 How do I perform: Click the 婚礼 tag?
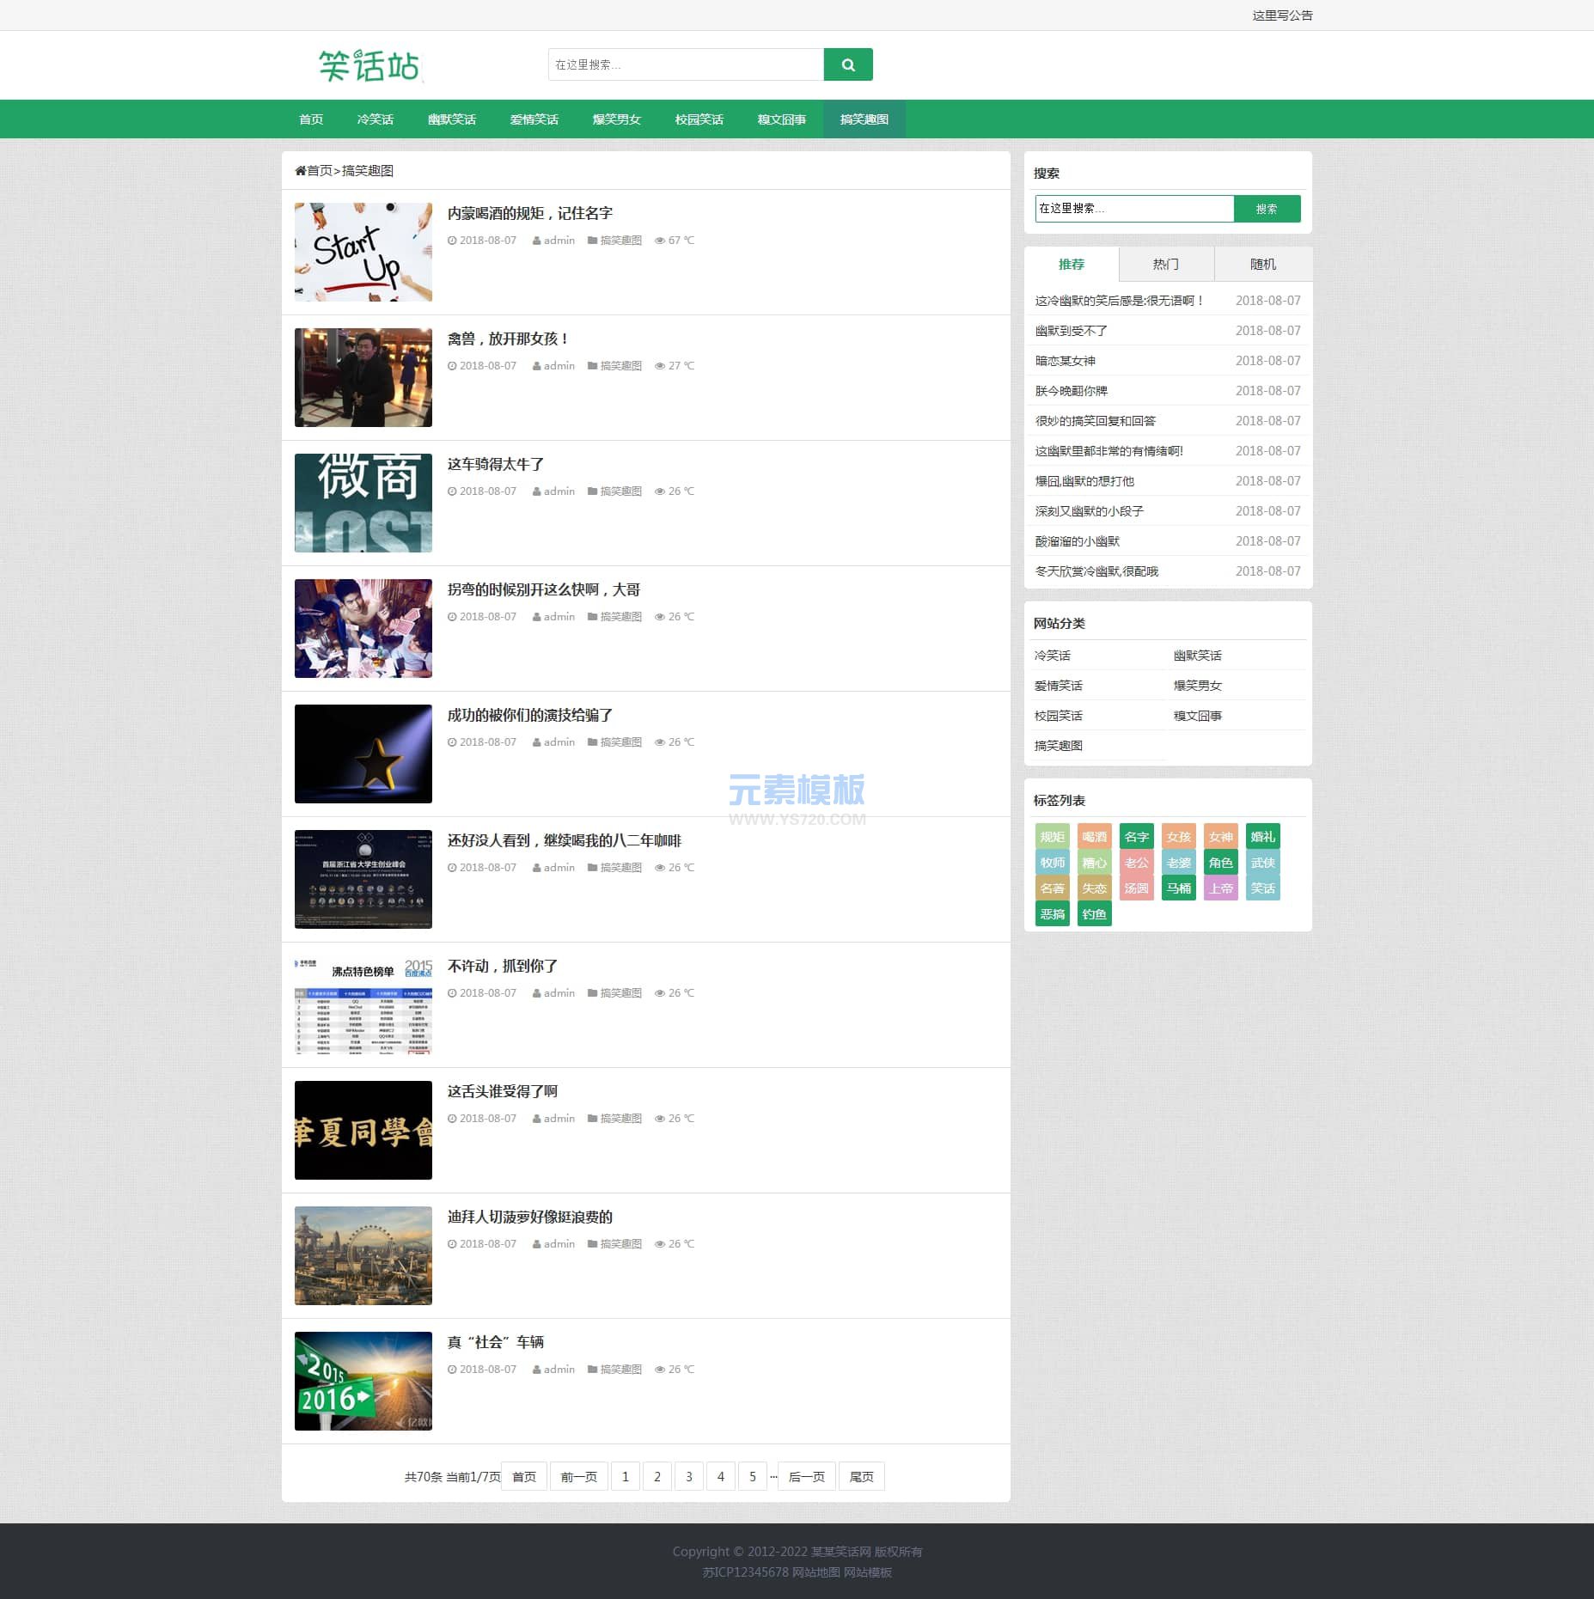[1263, 837]
